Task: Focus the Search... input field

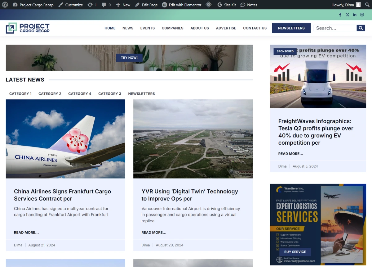Action: 335,28
